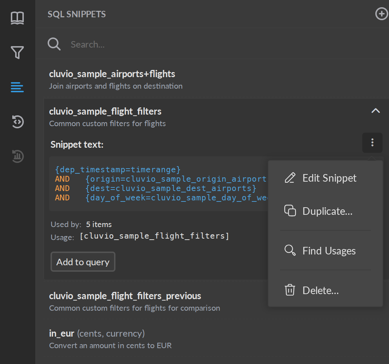Select Delete... in the context menu
This screenshot has height=364, width=389.
(325, 290)
